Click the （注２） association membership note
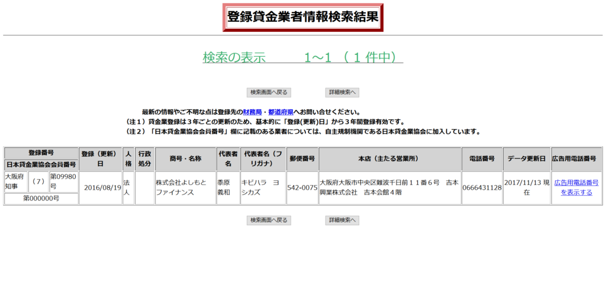 click(303, 132)
